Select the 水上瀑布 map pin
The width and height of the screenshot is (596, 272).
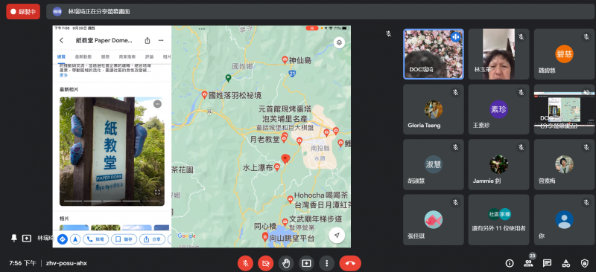point(277,167)
